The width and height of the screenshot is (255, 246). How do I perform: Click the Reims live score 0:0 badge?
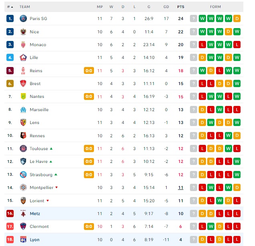point(89,71)
